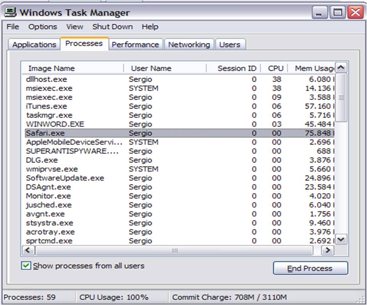
Task: Click the horizontal scrollbar right arrow
Action: coord(328,250)
